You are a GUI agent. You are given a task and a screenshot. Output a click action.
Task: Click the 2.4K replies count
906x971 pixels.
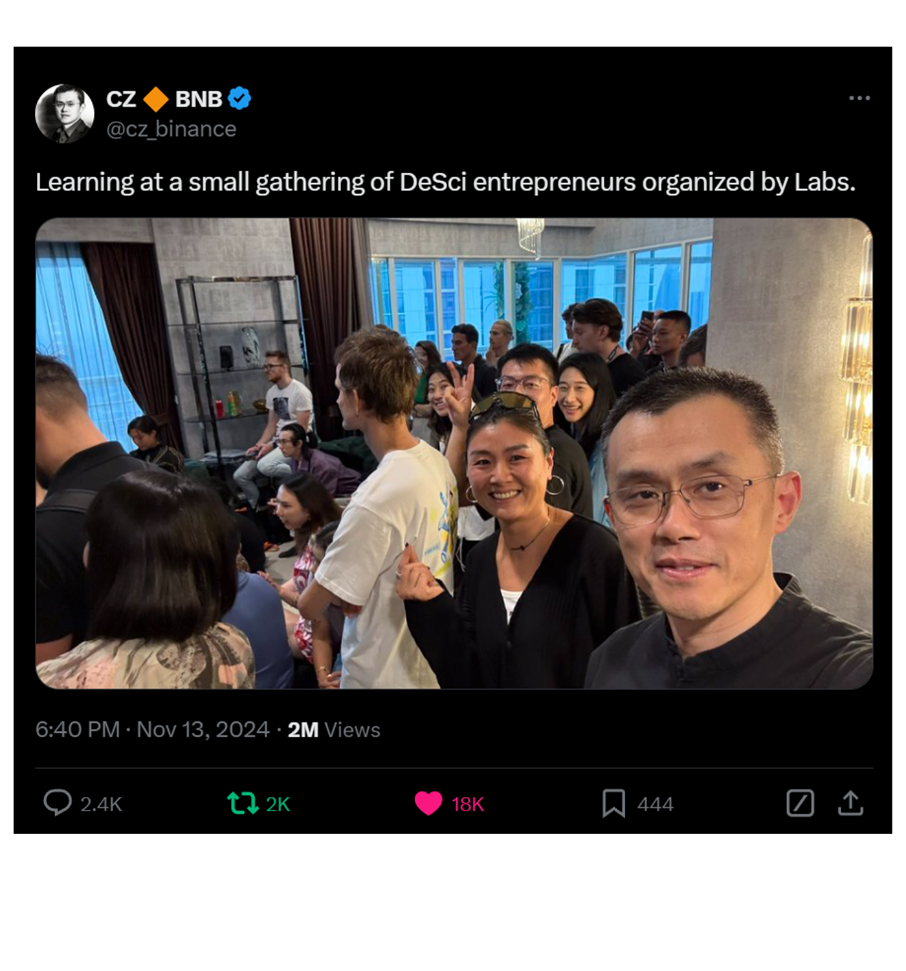pos(101,804)
